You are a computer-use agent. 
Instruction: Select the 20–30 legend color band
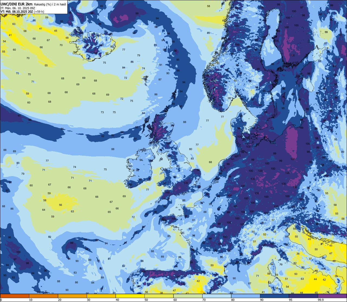[72, 296]
